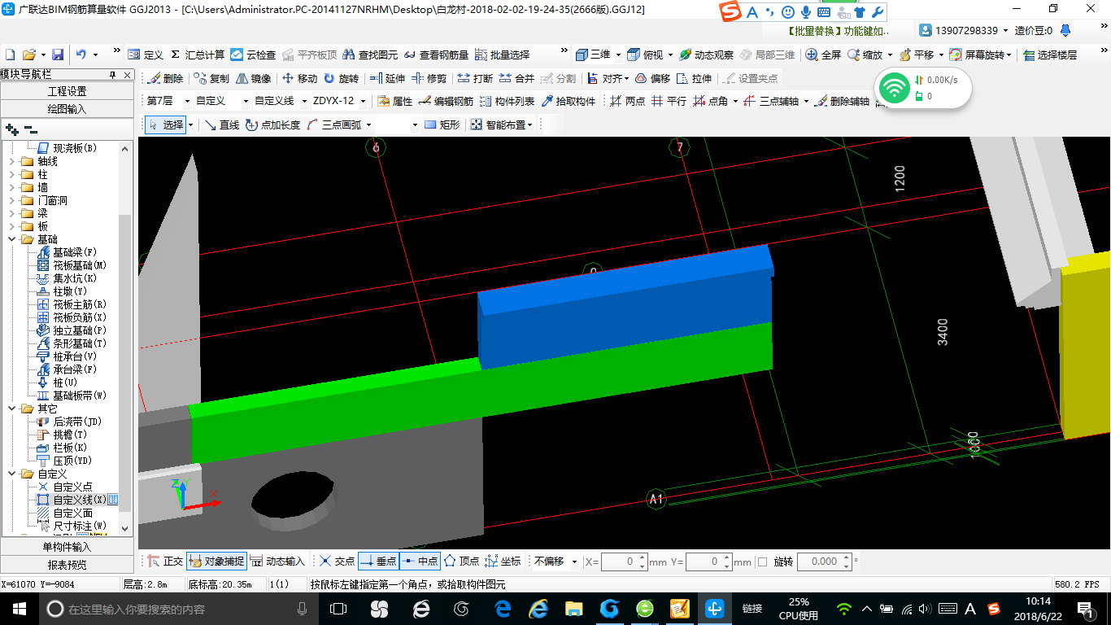The image size is (1111, 625).
Task: Toggle 垂点 perpendicular snap
Action: 378,562
